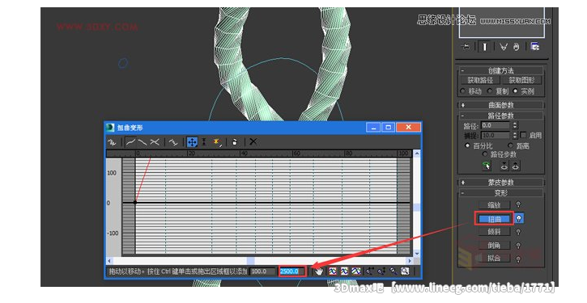Screen dimensions: 587x303
Task: Click the horizontal scrollbar thumb
Action: coord(250,261)
